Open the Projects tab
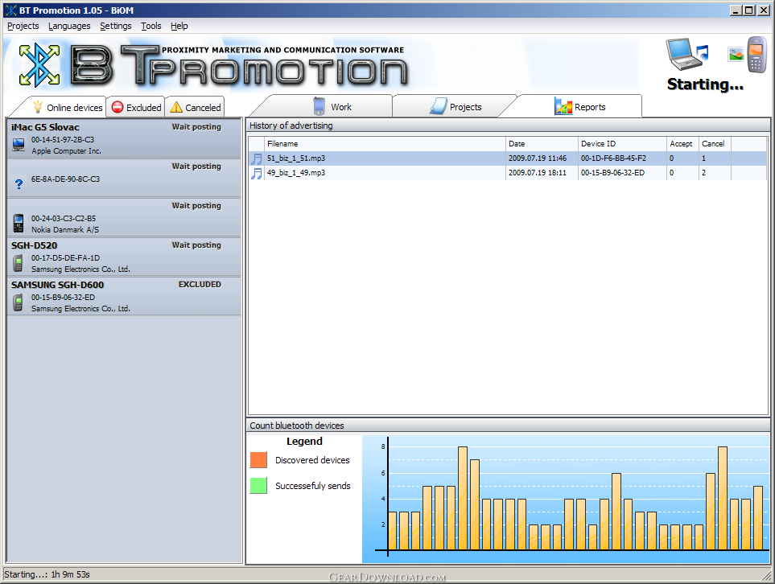The image size is (775, 584). coord(456,107)
